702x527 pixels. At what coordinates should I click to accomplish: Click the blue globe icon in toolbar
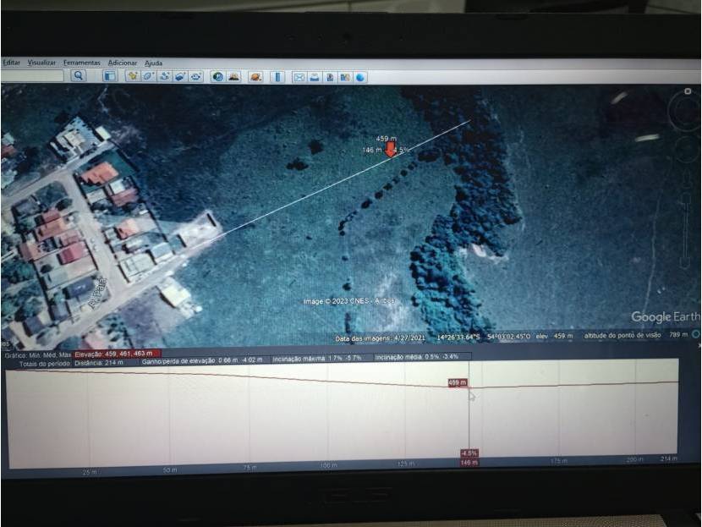click(x=360, y=78)
